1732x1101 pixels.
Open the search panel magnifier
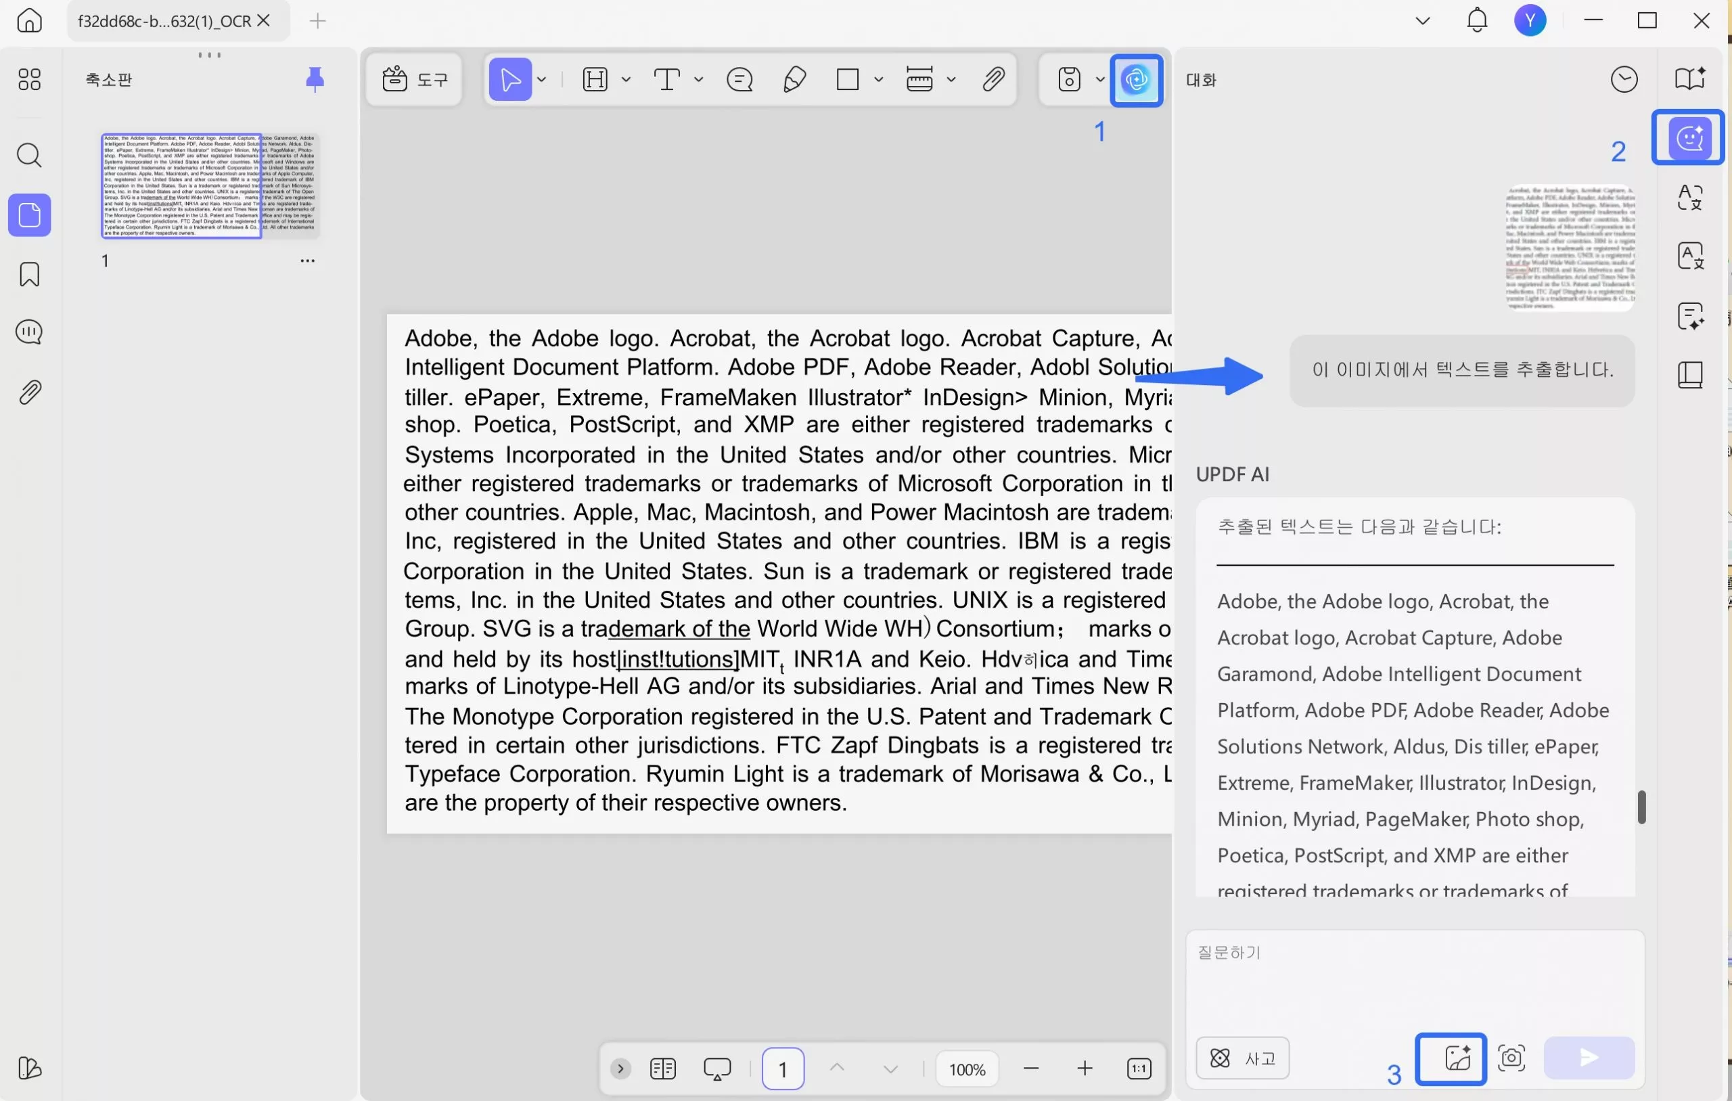coord(30,155)
